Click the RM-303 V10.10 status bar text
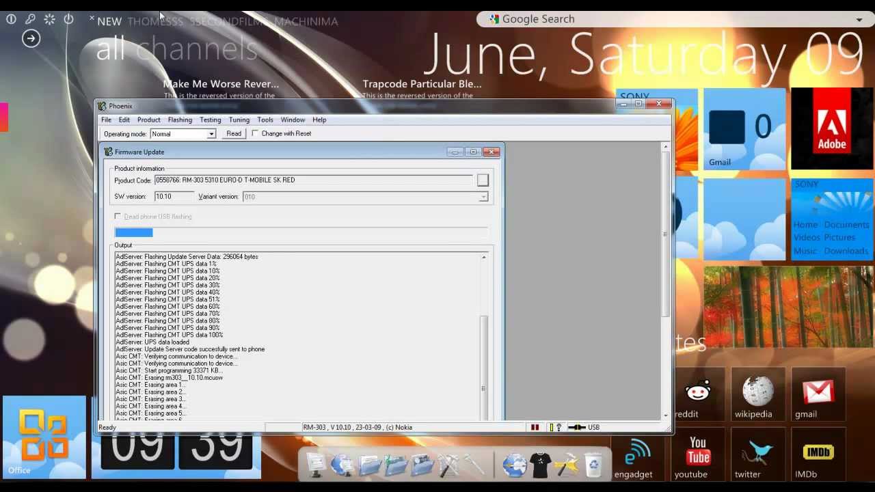875x492 pixels. [358, 428]
